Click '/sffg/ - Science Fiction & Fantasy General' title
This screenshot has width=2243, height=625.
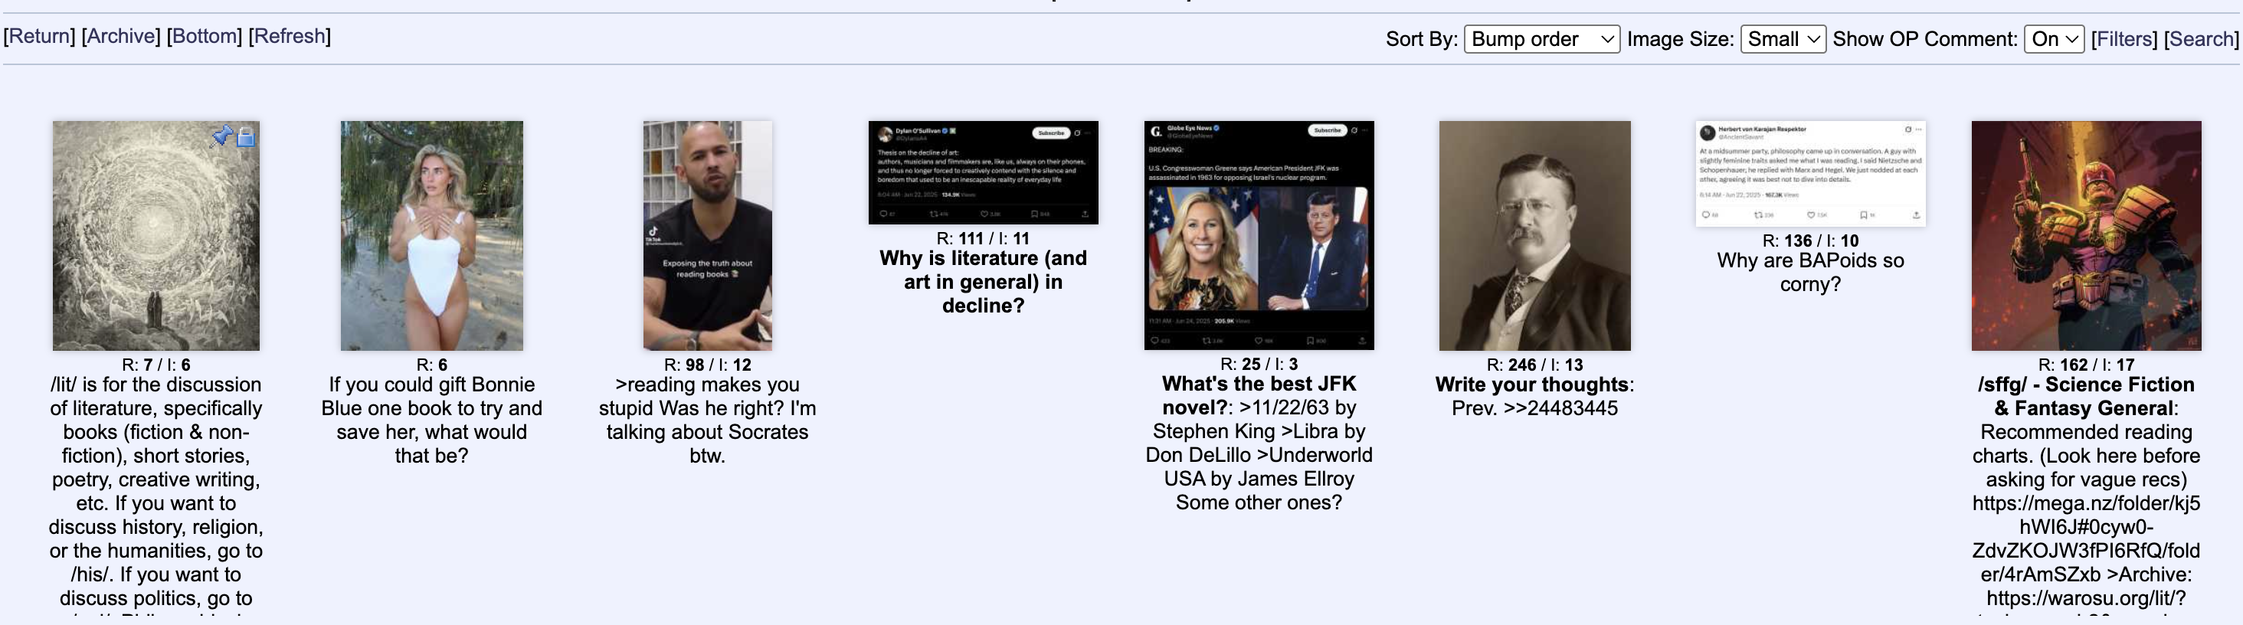tap(2086, 396)
